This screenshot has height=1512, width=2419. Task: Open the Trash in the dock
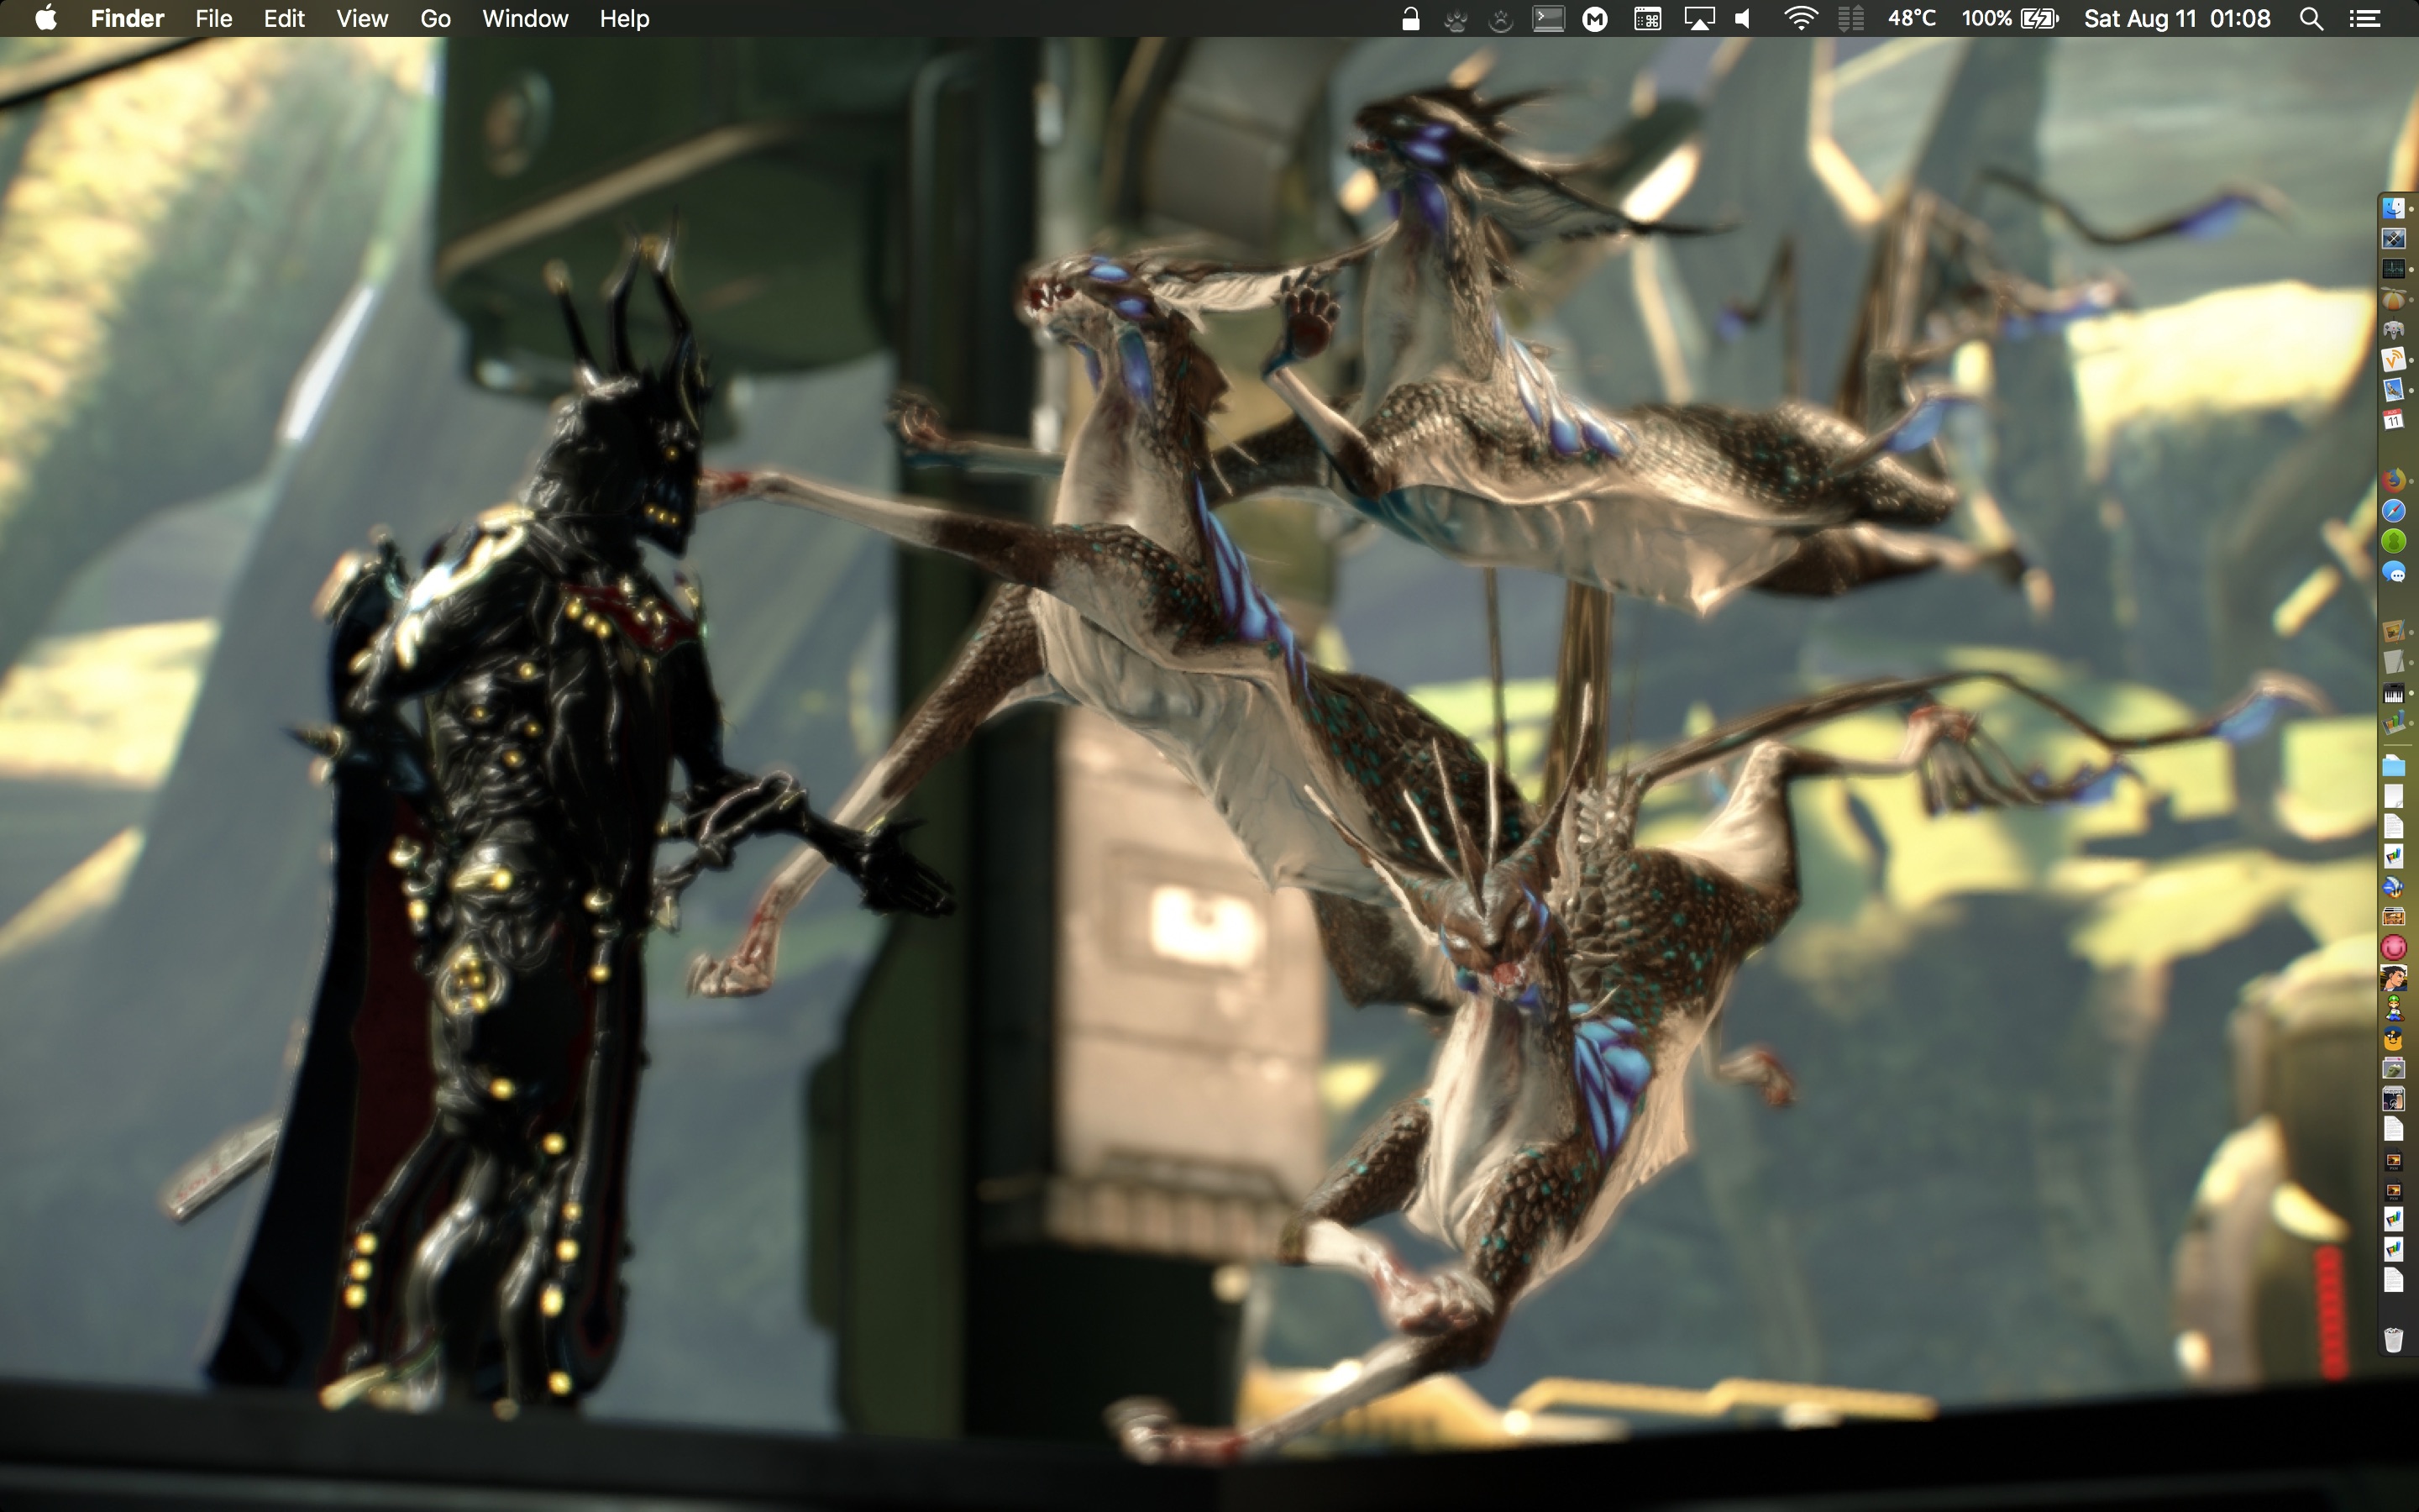(2393, 1340)
